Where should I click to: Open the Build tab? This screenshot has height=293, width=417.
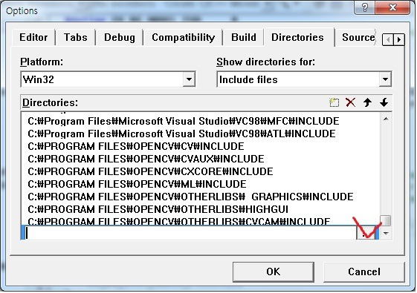click(244, 37)
